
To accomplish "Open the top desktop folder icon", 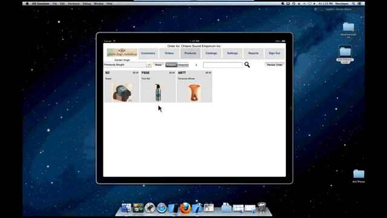I will 348,27.
